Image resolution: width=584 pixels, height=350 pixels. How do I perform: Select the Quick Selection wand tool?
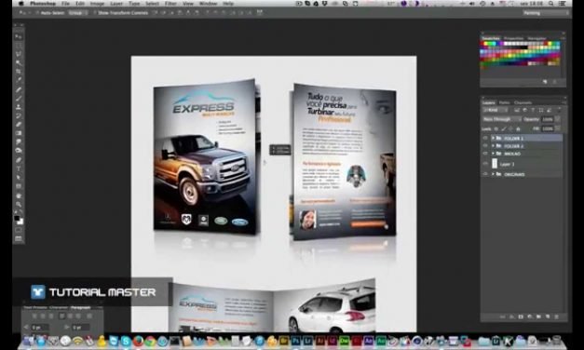(x=19, y=62)
